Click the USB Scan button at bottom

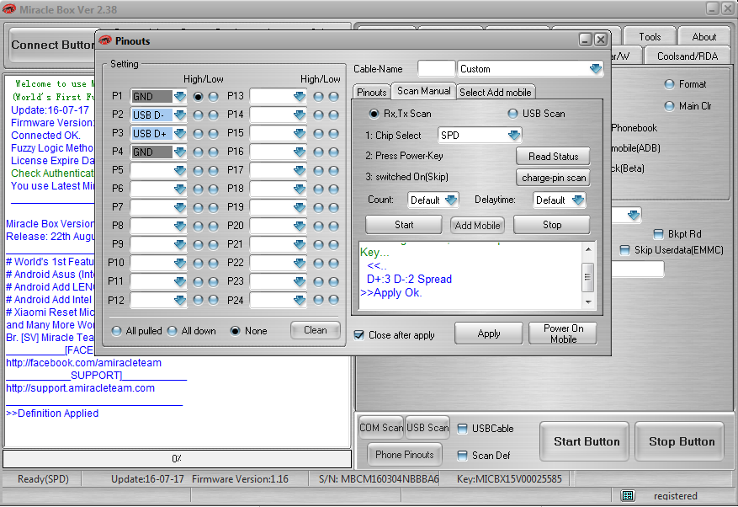427,427
